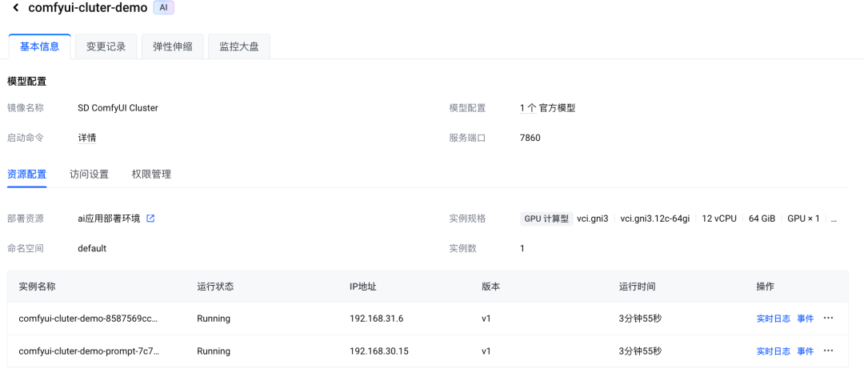Screen dimensions: 864x381
Task: Open 详情 link for 启动命令
Action: 87,138
